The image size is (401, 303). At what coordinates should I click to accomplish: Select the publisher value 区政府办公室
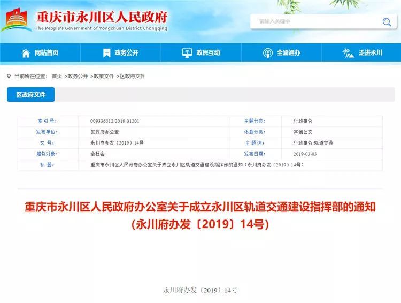(x=105, y=132)
